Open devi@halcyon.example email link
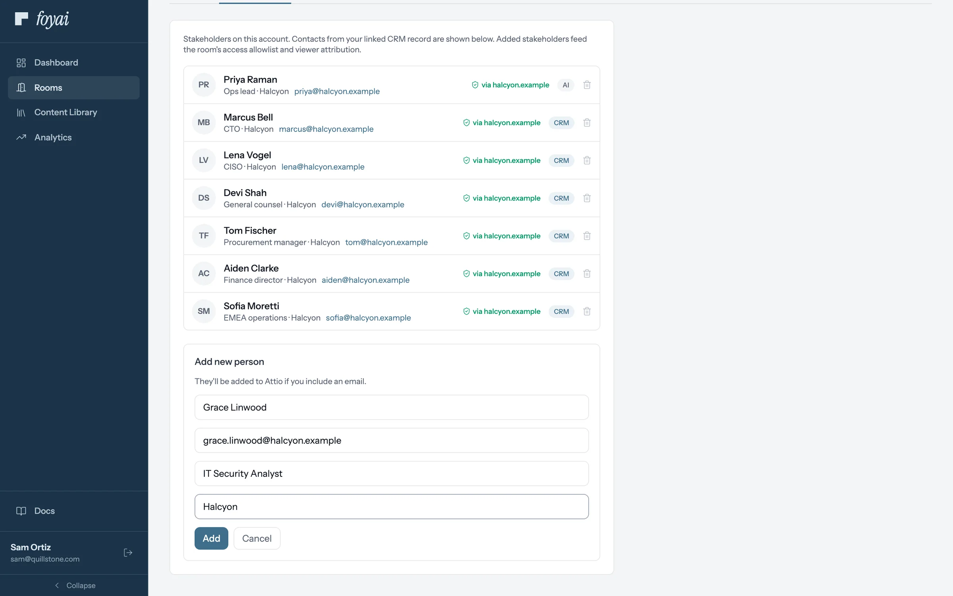The width and height of the screenshot is (953, 596). pos(363,205)
